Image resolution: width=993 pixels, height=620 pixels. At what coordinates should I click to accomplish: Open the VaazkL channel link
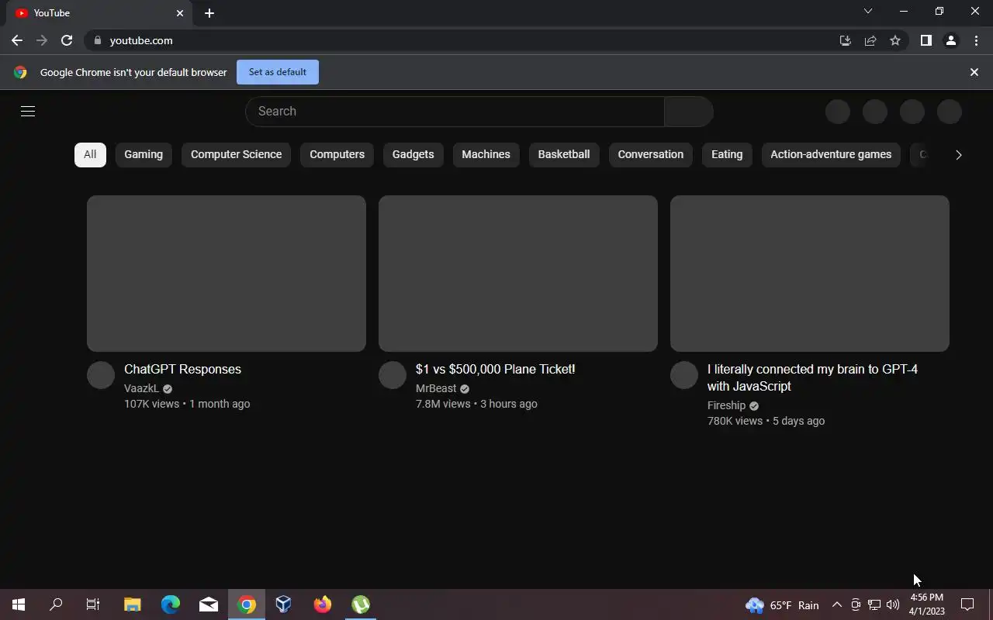click(141, 388)
